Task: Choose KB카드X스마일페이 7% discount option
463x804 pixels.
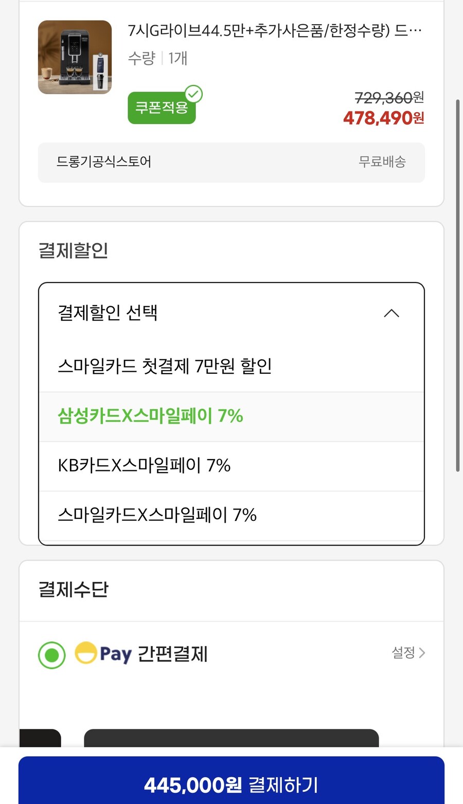Action: [144, 465]
